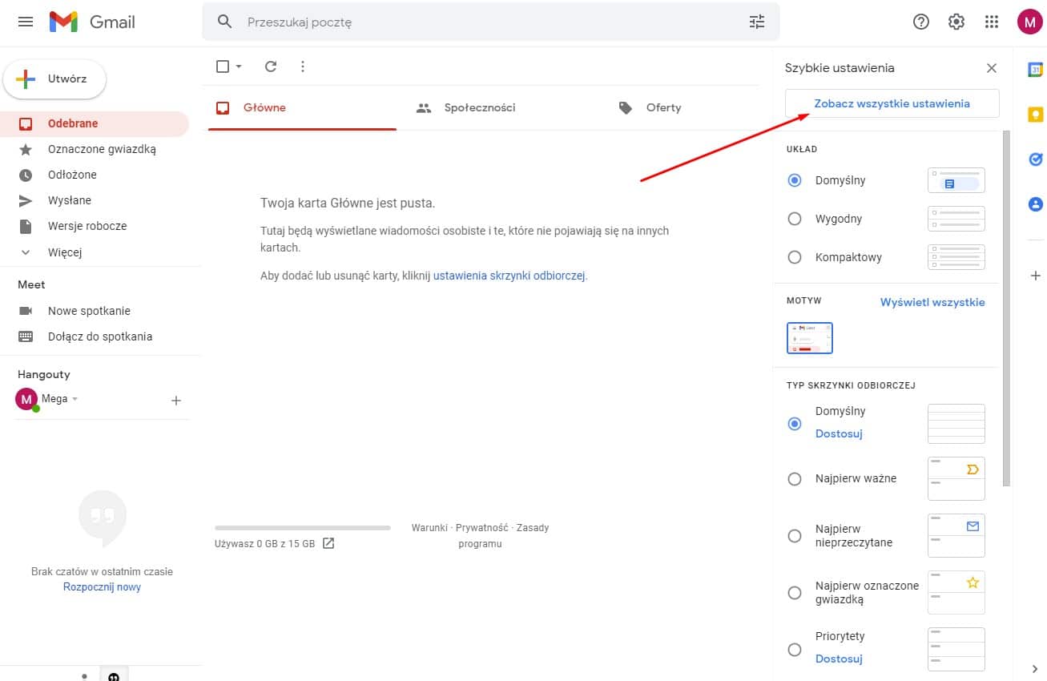The image size is (1047, 681).
Task: Open Contacts side panel icon
Action: click(1035, 204)
